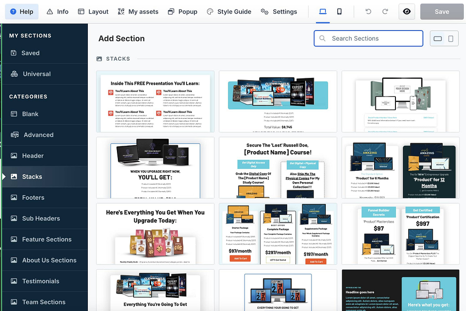This screenshot has height=311, width=466.
Task: Click the Testimonials image icon
Action: click(x=14, y=281)
